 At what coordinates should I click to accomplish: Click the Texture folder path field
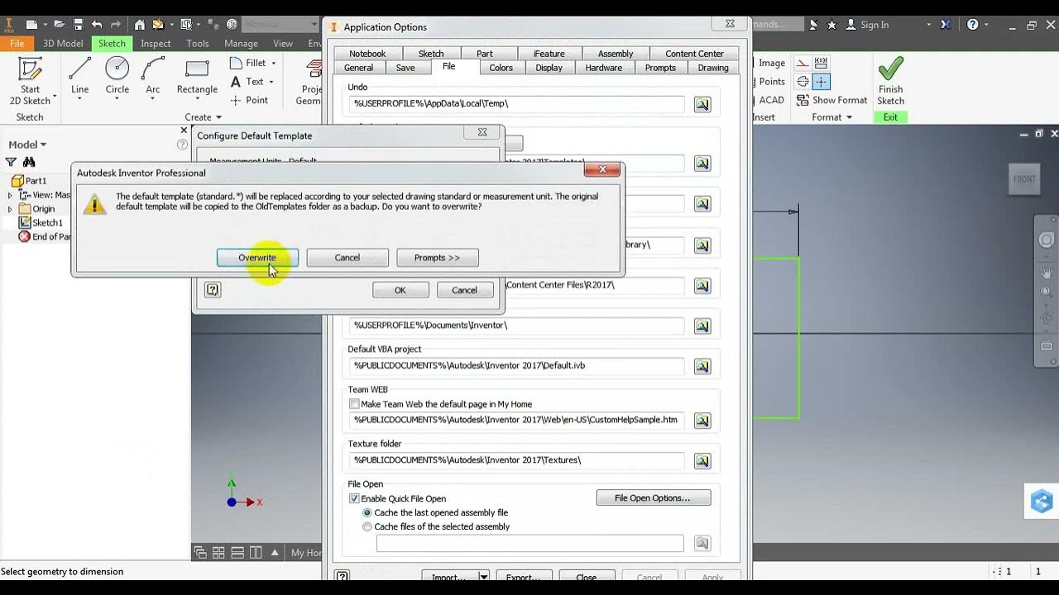[516, 460]
